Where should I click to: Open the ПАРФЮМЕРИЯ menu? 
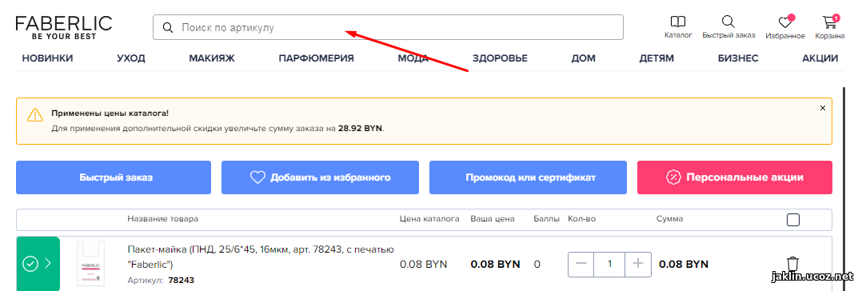coord(316,58)
